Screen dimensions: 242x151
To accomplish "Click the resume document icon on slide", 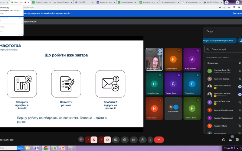I will (x=66, y=84).
